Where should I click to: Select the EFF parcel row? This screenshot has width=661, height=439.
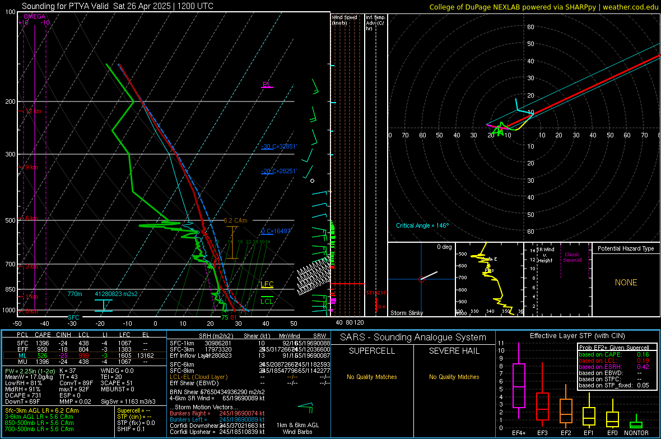pos(84,349)
